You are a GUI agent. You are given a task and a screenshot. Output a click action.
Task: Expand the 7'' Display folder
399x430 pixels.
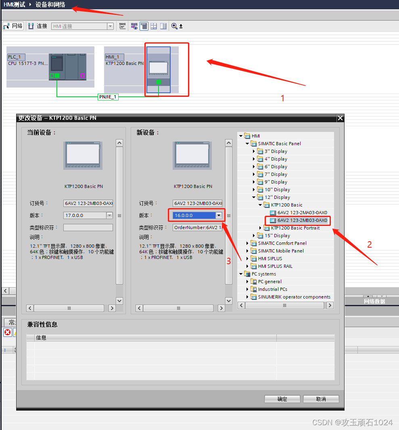pyautogui.click(x=254, y=174)
